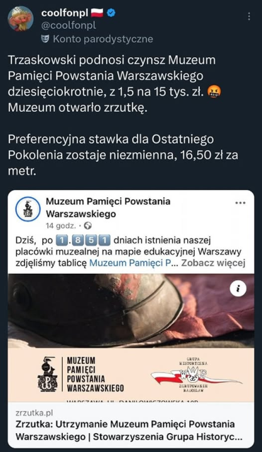Open Muzeum Pamięci Powstania Warszawskiego page name

(108, 208)
